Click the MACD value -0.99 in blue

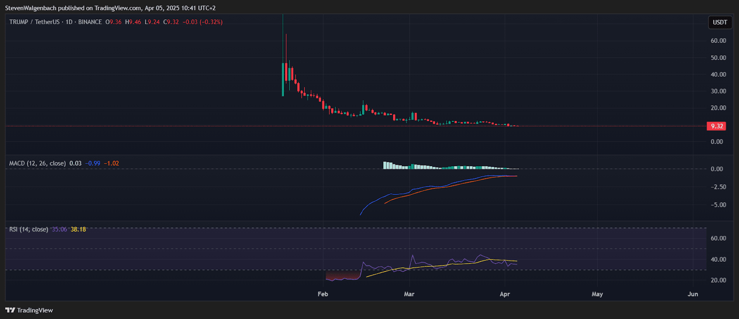93,163
